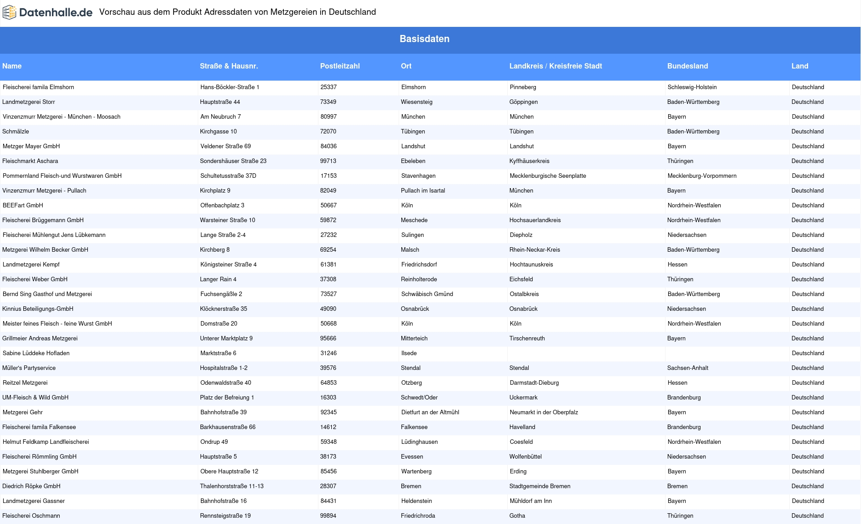Image resolution: width=861 pixels, height=524 pixels.
Task: Click Sabine Lüddeke Hofladen entry
Action: pyautogui.click(x=36, y=353)
